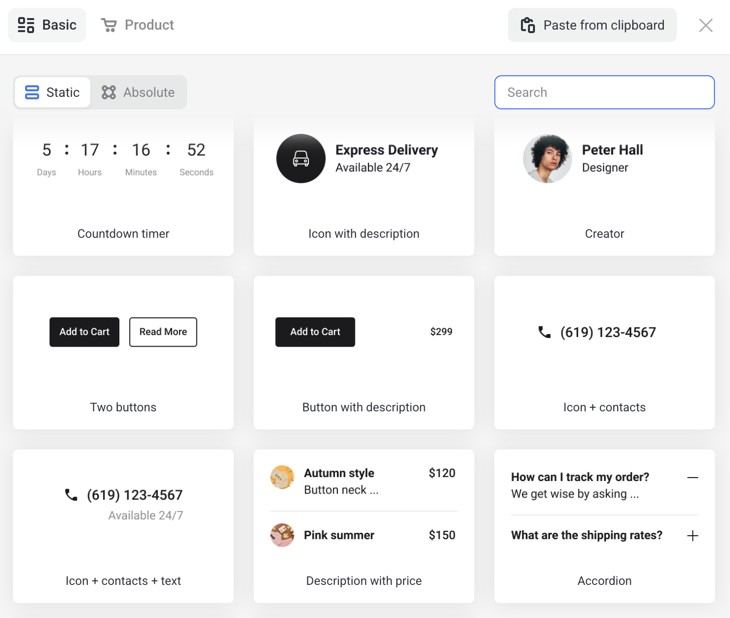Click the phone icon in Icon + contacts card
730x618 pixels.
544,332
